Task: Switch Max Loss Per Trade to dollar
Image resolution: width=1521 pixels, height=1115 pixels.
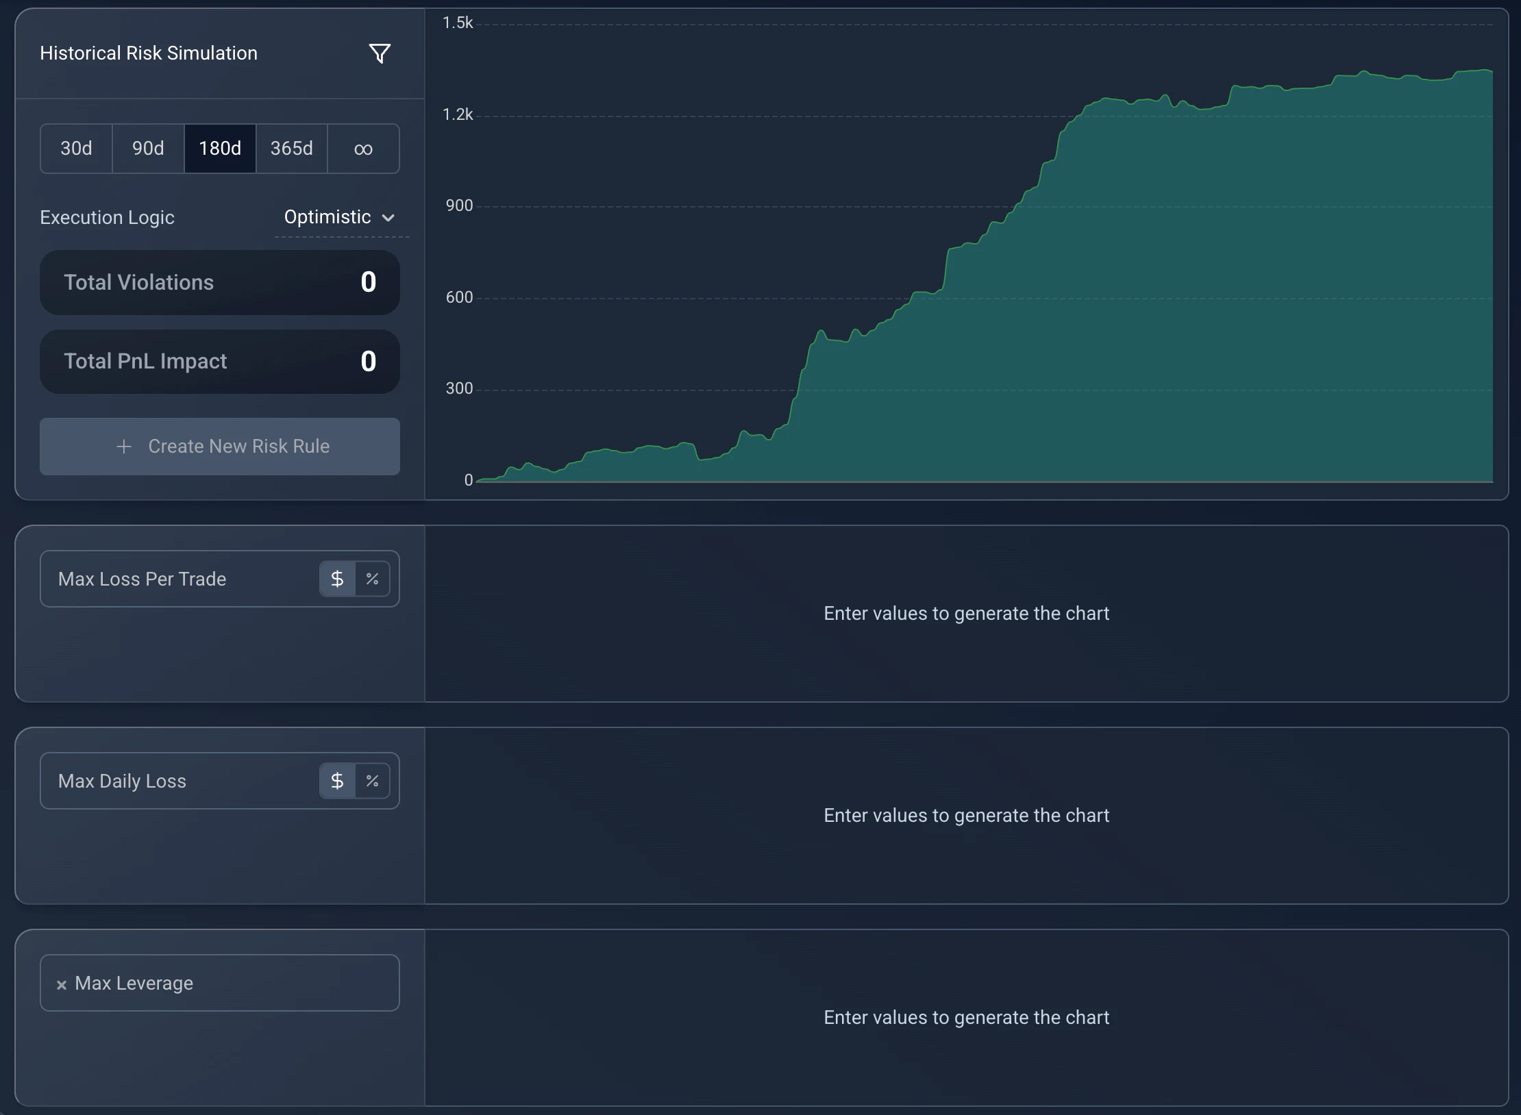Action: 337,579
